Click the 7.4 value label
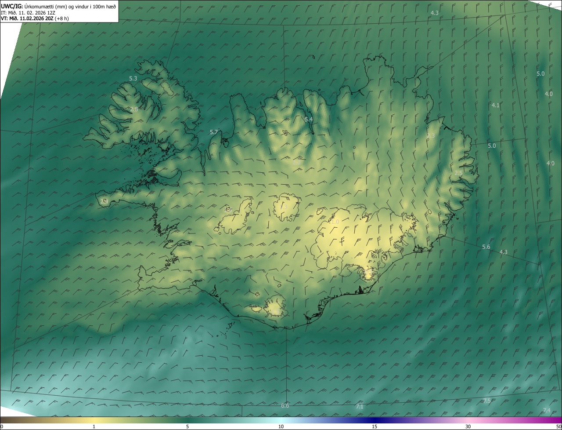Screen dimensions: 562x430 pyautogui.click(x=546, y=411)
